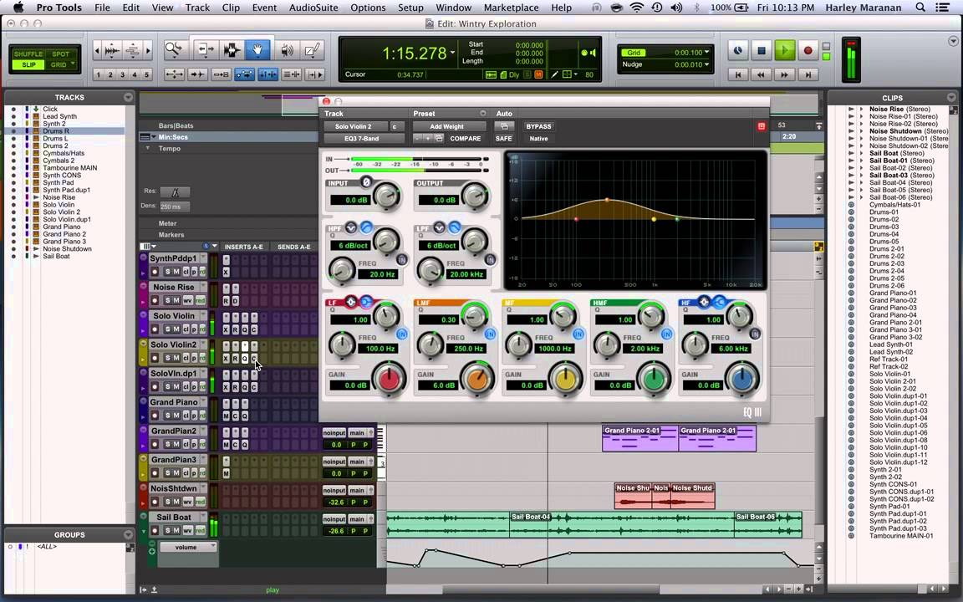The width and height of the screenshot is (963, 602).
Task: Adjust the red LF GAIN knob
Action: pyautogui.click(x=389, y=379)
